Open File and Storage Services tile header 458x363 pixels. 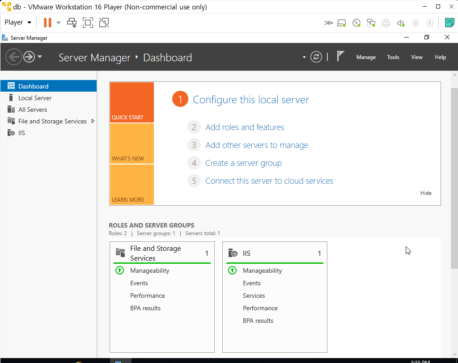pyautogui.click(x=162, y=253)
